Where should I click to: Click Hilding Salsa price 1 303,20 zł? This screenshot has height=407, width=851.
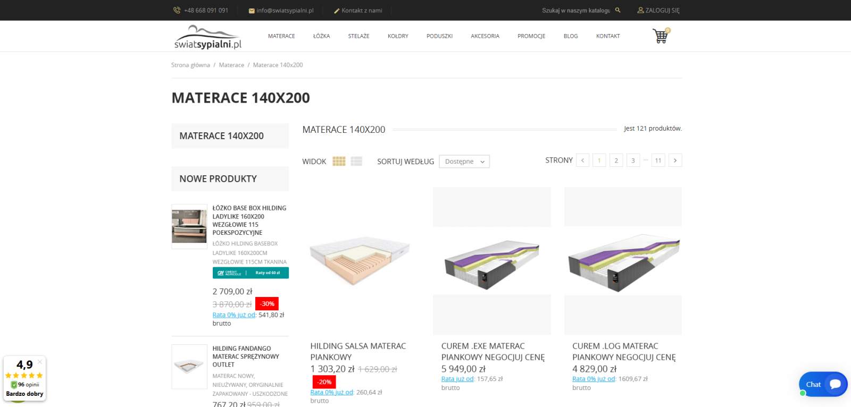(x=332, y=369)
